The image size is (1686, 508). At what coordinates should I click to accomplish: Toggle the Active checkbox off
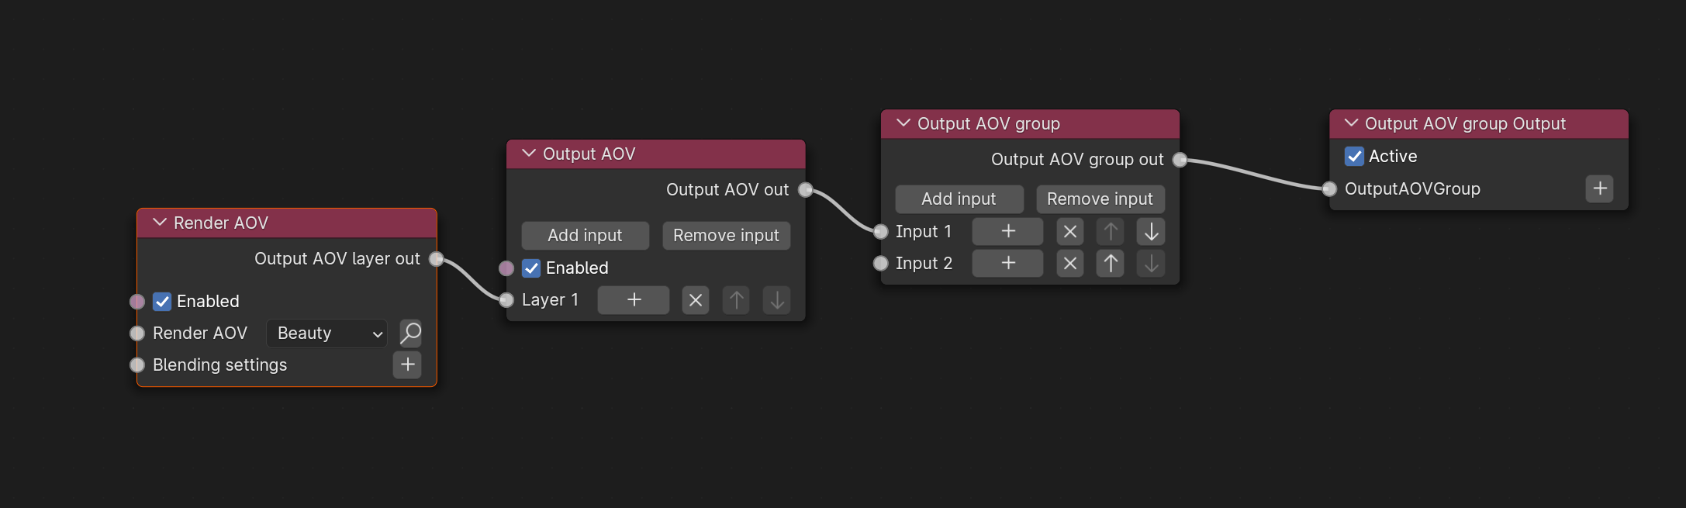point(1354,157)
